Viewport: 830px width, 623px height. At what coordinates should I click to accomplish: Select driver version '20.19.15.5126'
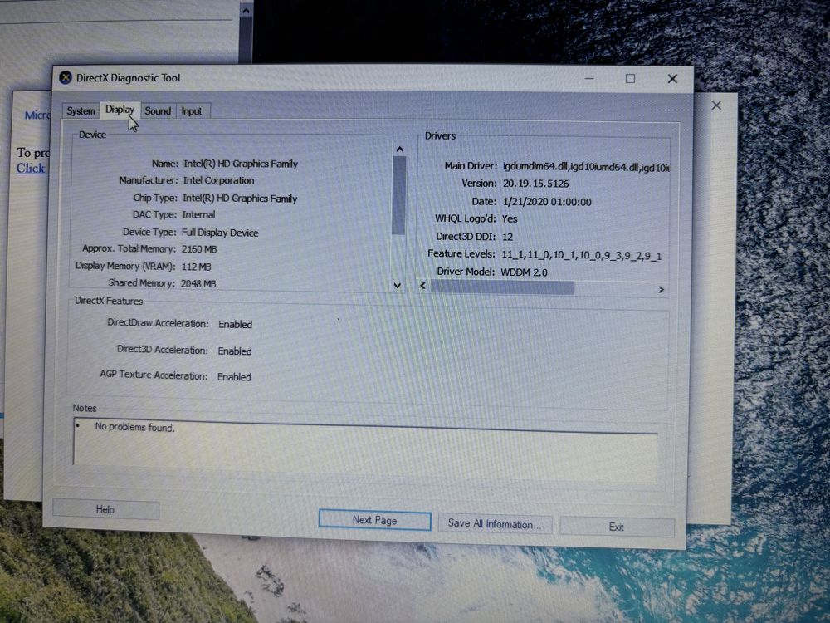click(535, 184)
